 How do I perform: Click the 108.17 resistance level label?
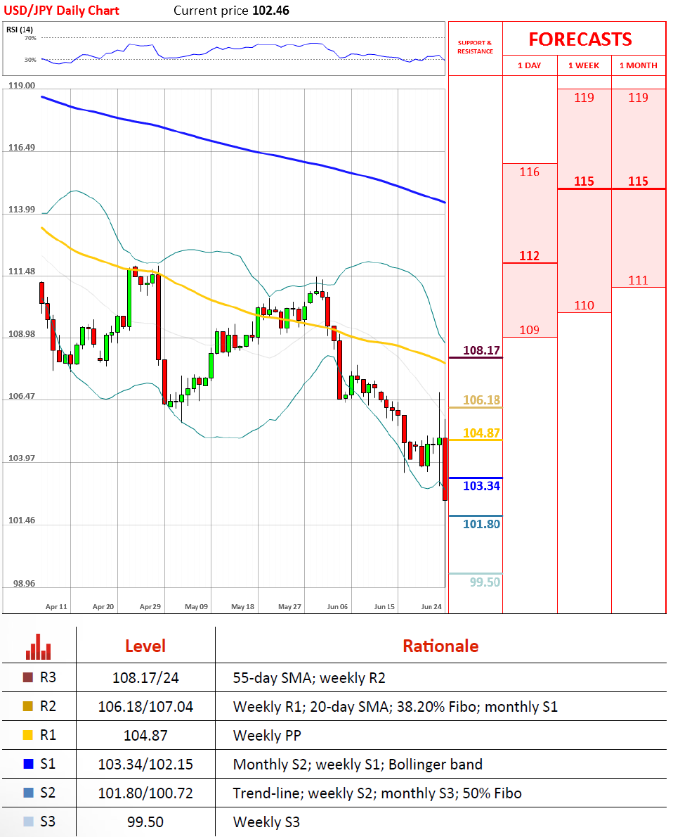pos(481,350)
